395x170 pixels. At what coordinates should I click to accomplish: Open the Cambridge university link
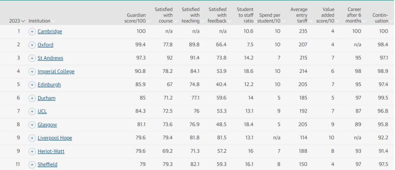[x=50, y=32]
